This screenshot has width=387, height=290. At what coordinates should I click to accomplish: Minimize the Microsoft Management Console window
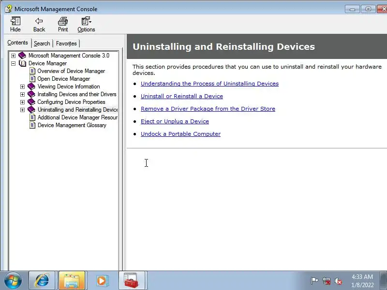352,9
